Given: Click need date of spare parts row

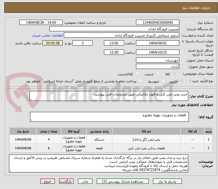Looking at the screenshot, I should 23,148.
